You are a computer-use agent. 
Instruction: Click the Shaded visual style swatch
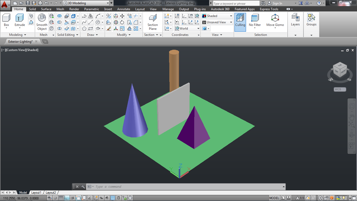[x=204, y=16]
